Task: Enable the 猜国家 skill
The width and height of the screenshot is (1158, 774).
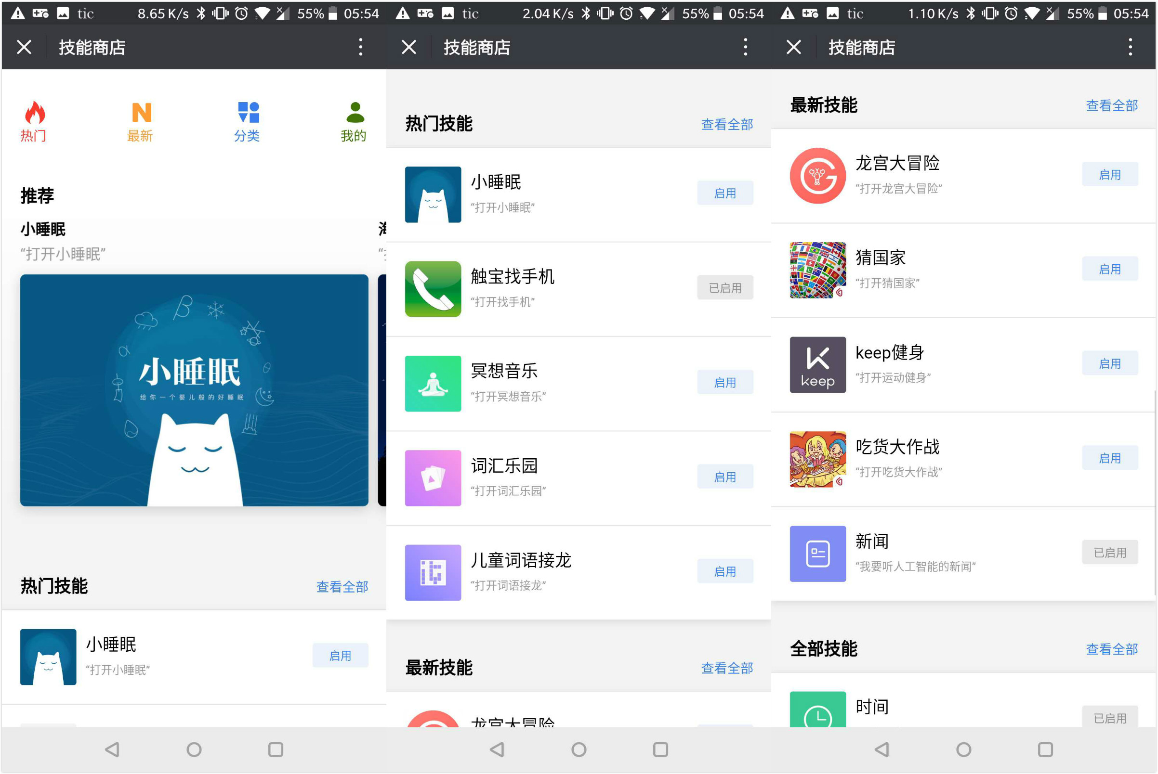Action: [x=1109, y=269]
